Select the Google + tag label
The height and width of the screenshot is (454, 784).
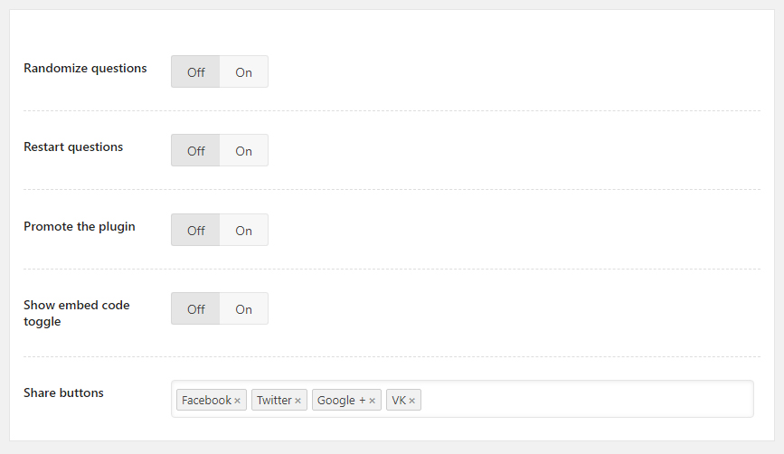[x=341, y=401]
